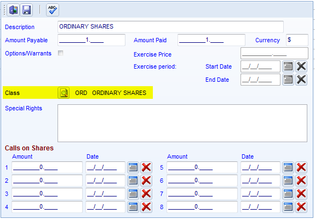Open calendar picker for Start Date
The height and width of the screenshot is (219, 315).
[x=288, y=66]
